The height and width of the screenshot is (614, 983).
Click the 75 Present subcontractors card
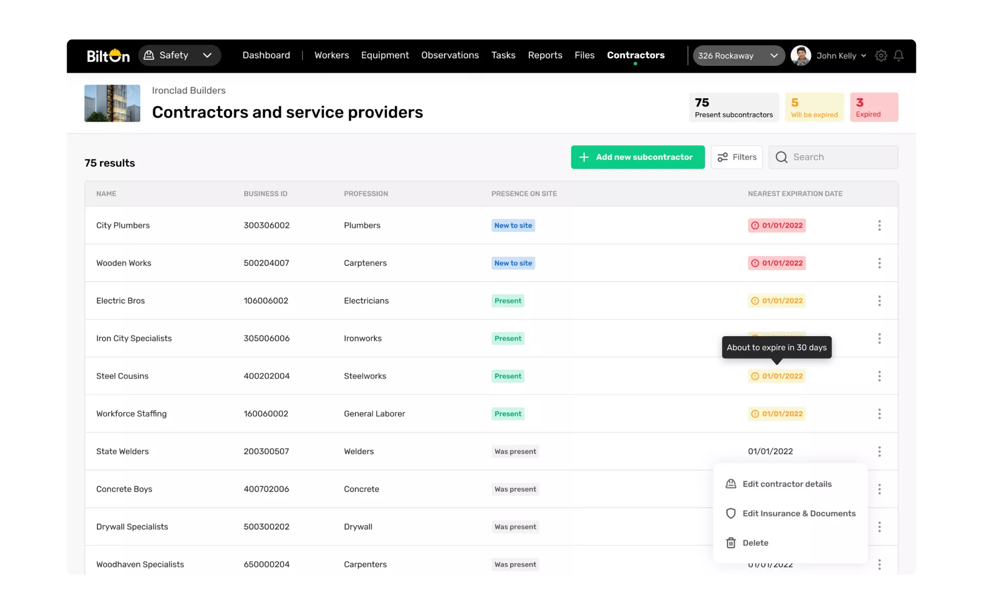tap(734, 107)
